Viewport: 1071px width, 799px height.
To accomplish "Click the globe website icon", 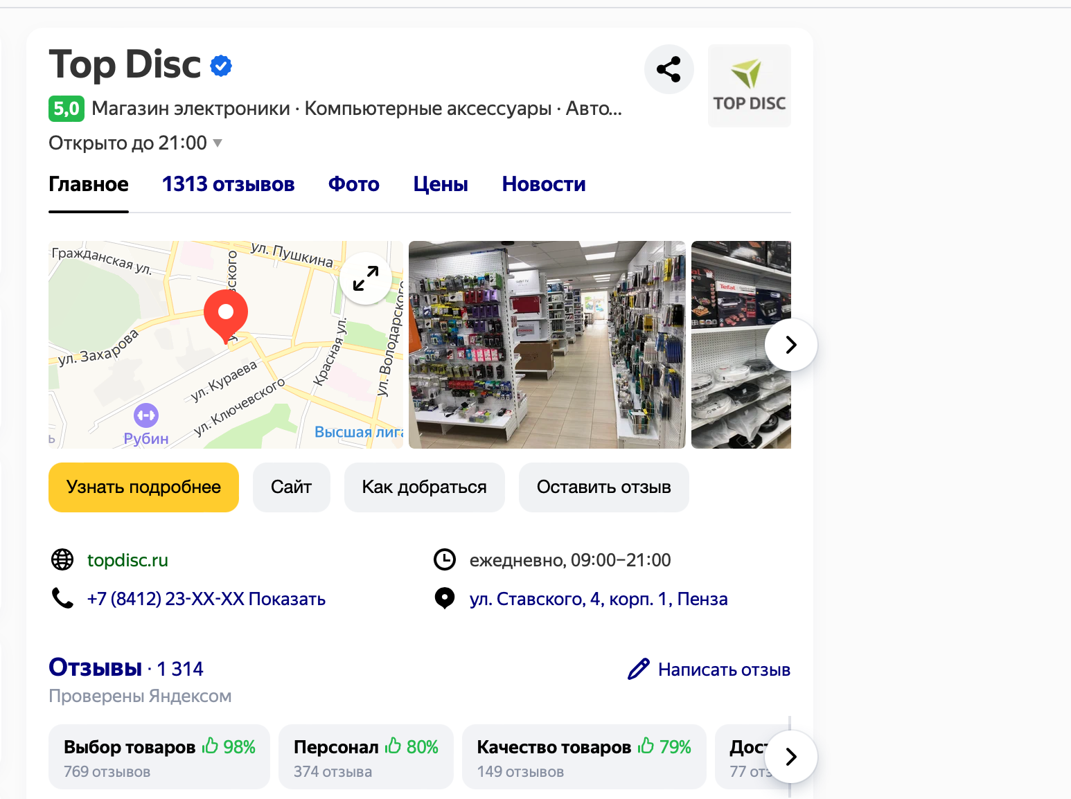I will [x=62, y=559].
